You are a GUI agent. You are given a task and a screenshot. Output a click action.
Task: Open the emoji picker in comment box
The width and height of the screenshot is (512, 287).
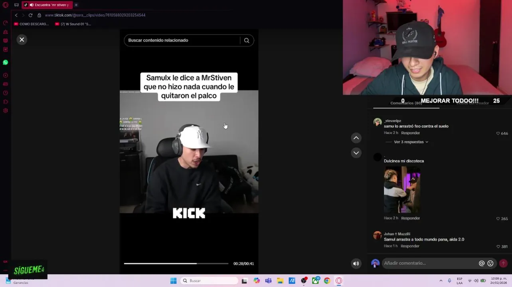click(x=490, y=263)
